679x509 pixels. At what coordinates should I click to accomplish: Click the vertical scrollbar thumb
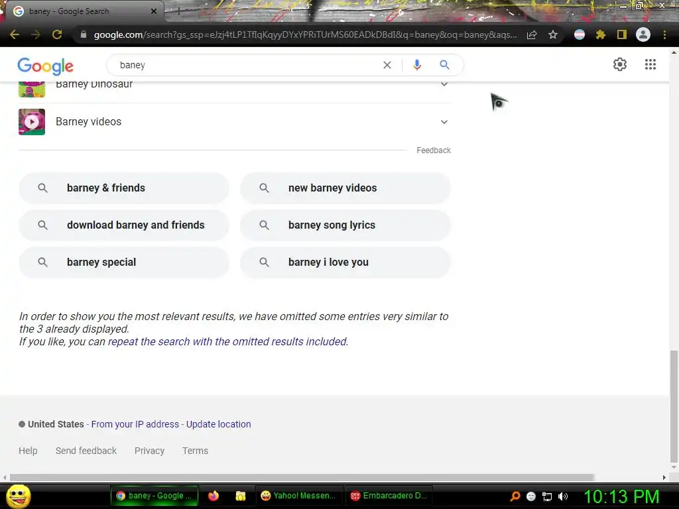(674, 407)
